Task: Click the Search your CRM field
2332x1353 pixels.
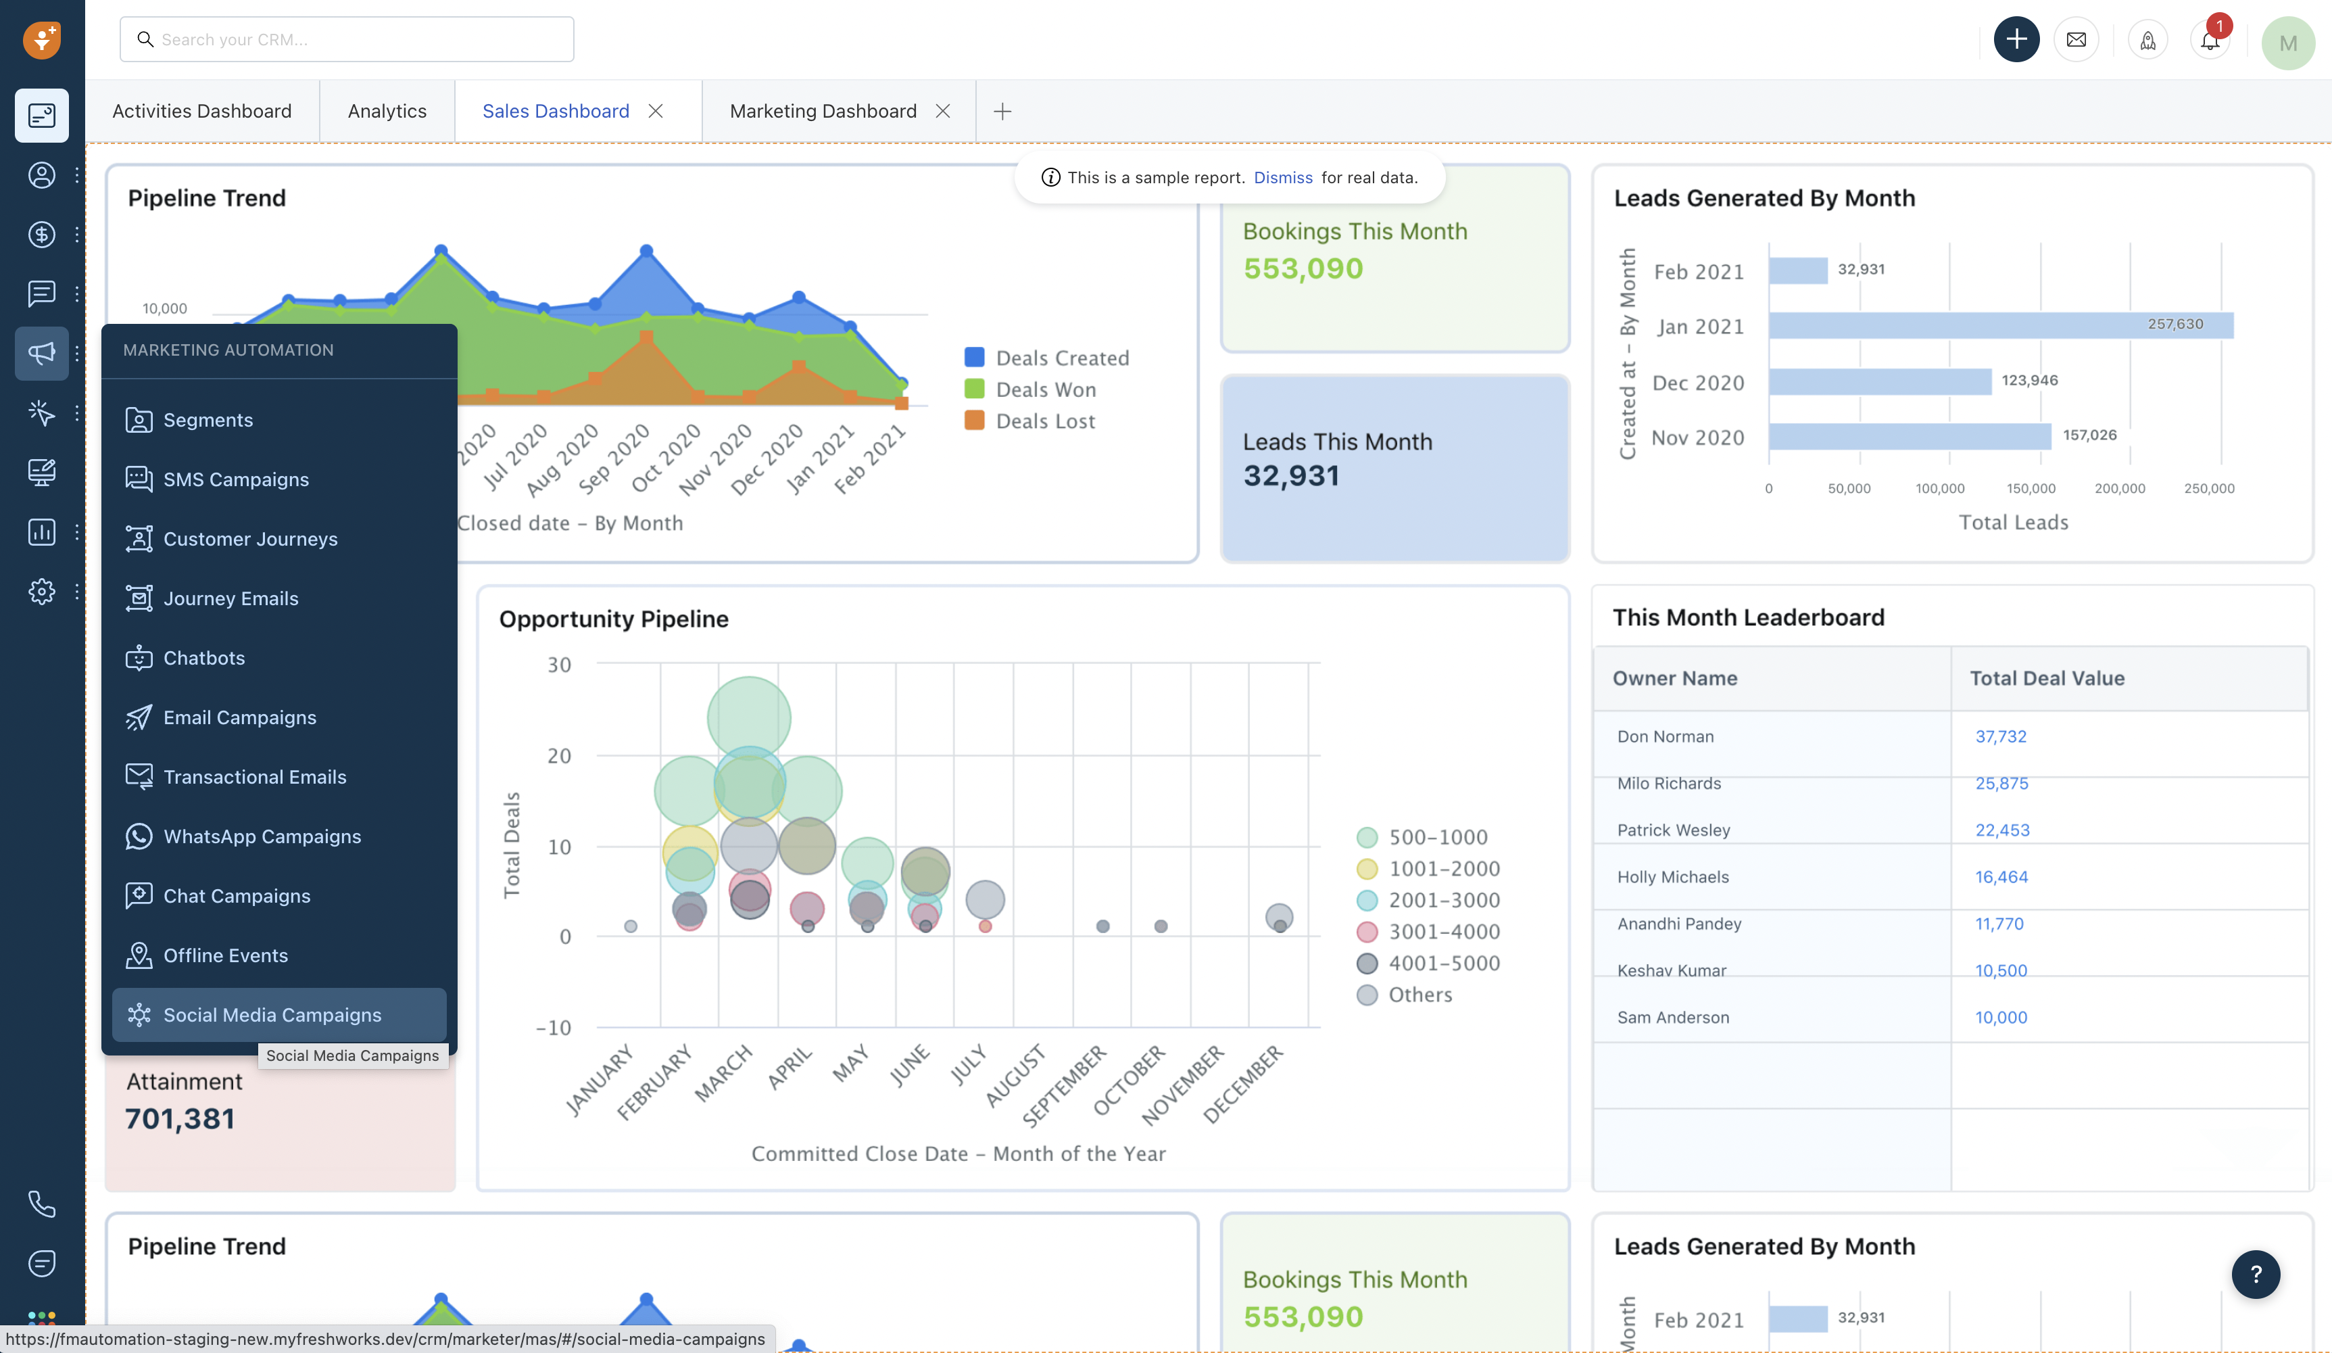Action: coord(347,40)
